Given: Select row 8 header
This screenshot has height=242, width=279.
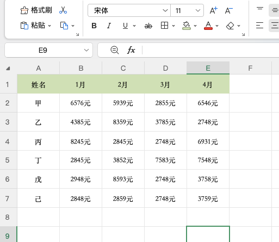Looking at the screenshot, I should click(x=8, y=217).
